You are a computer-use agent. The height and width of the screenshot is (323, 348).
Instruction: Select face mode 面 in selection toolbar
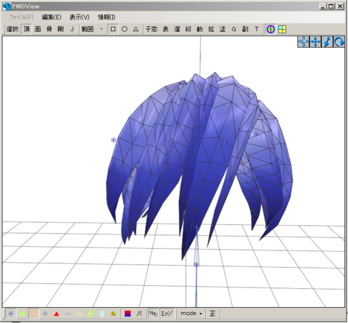[x=38, y=29]
